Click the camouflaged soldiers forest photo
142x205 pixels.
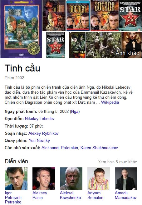coord(104,45)
